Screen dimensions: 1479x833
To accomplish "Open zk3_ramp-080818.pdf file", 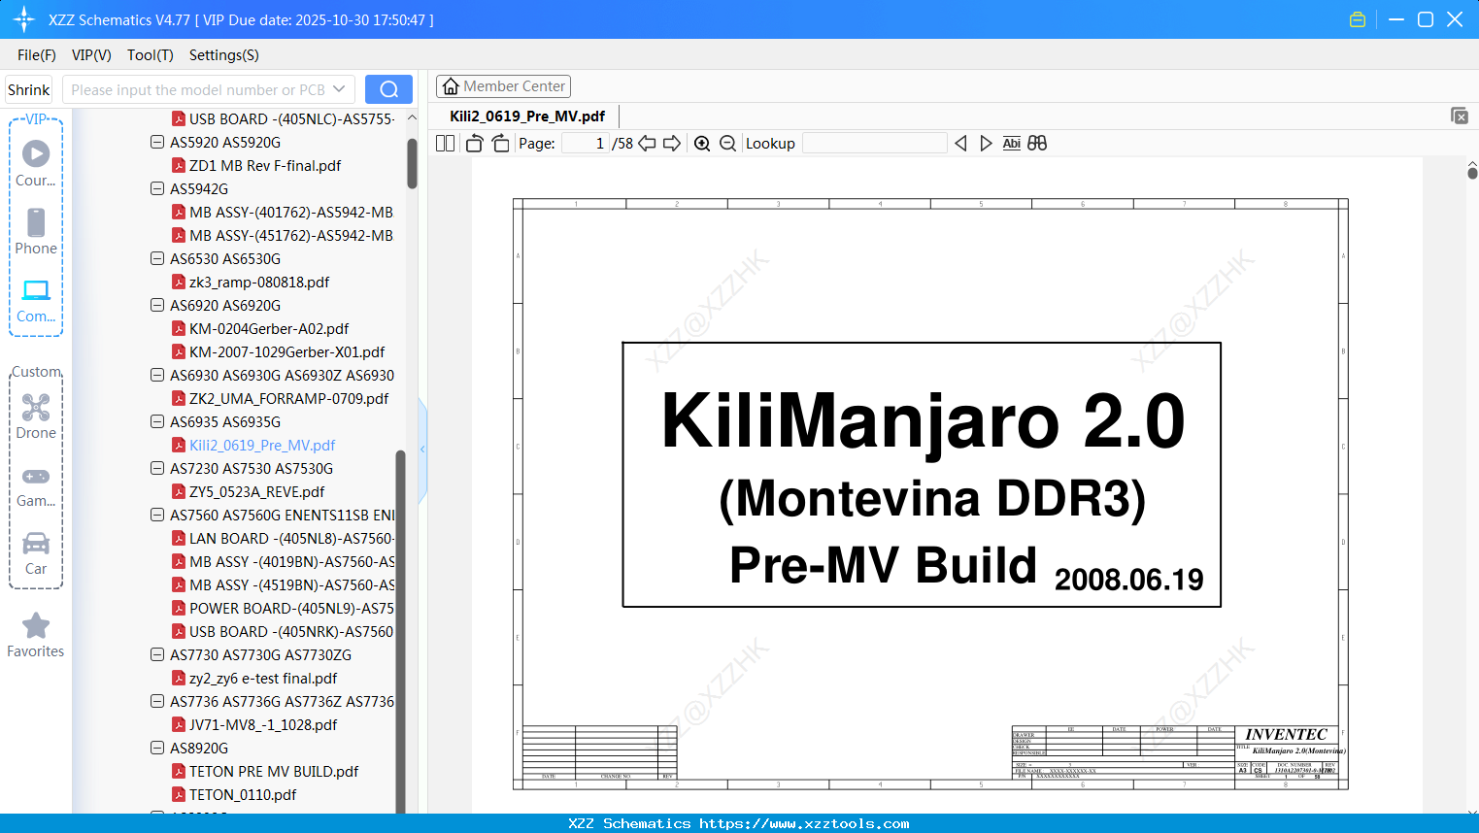I will [259, 283].
